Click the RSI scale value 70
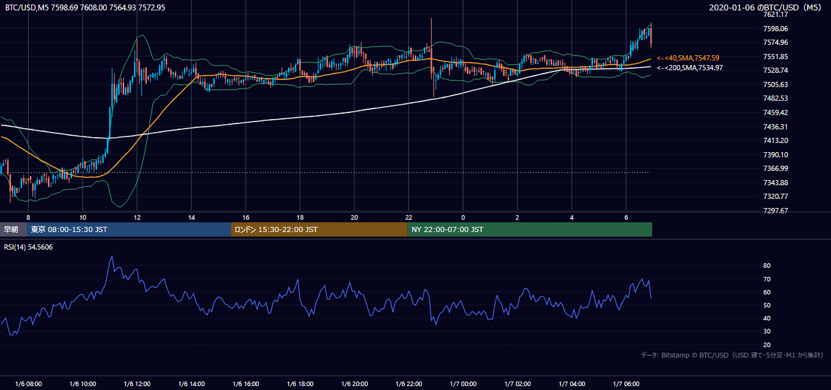 [767, 279]
